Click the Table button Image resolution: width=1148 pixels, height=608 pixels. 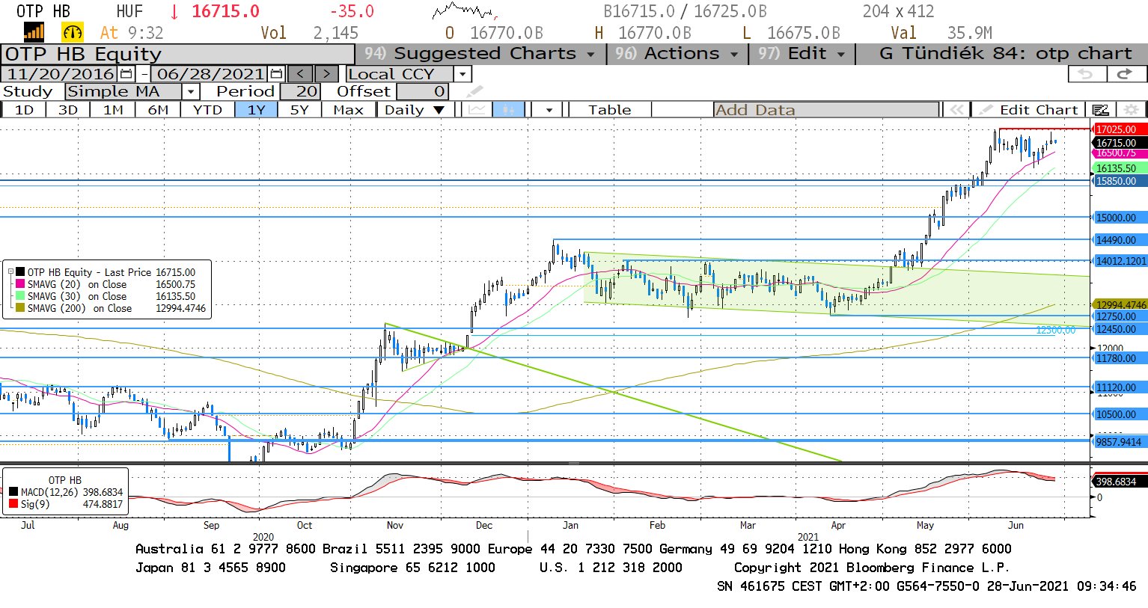click(609, 110)
